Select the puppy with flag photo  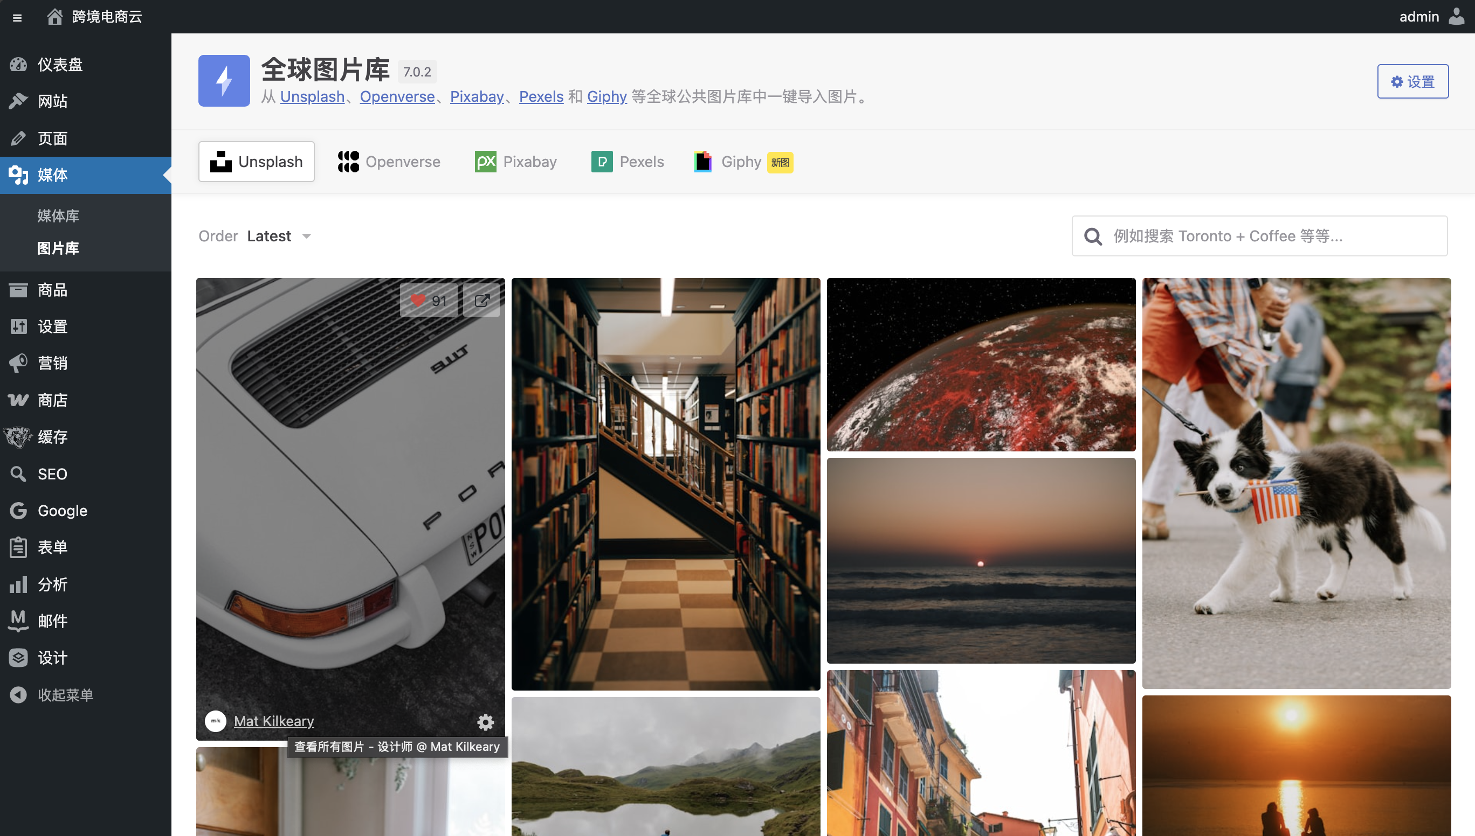(x=1297, y=484)
